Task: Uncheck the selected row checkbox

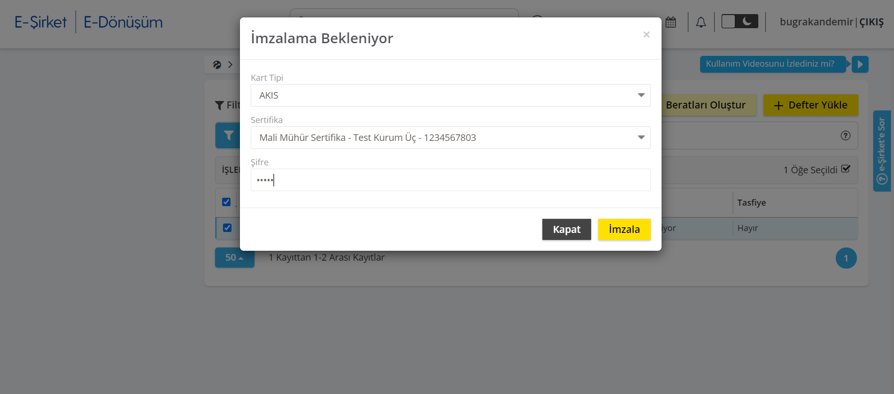Action: pos(227,228)
